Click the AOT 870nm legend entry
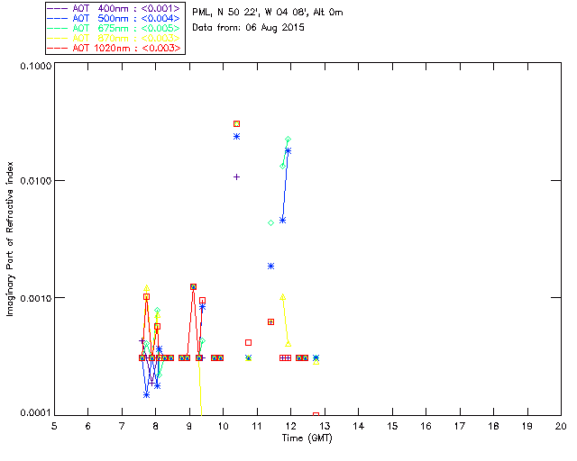This screenshot has width=577, height=461. coord(114,38)
